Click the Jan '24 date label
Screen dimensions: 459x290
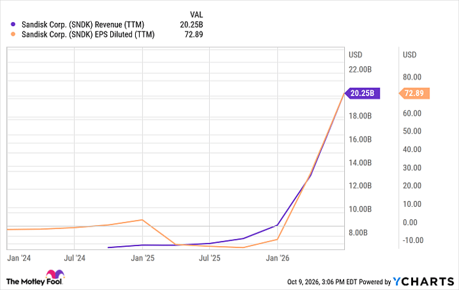[19, 258]
